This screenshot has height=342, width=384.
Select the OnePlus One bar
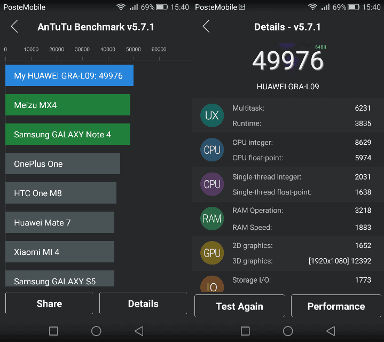pos(62,164)
